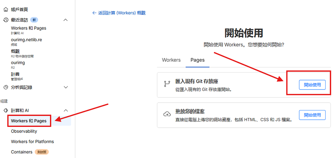The image size is (332, 158).
Task: Click 從匯入現有的 Git 存放庫開始 description text
Action: (204, 89)
